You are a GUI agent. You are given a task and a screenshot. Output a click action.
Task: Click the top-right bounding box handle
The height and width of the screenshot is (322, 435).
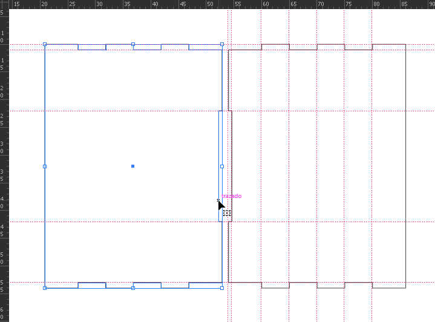click(x=222, y=44)
